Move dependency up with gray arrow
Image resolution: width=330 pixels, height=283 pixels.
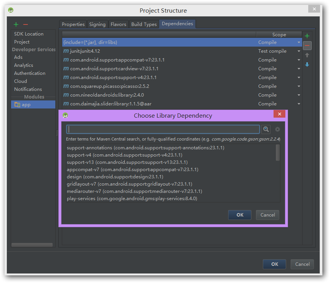307,55
